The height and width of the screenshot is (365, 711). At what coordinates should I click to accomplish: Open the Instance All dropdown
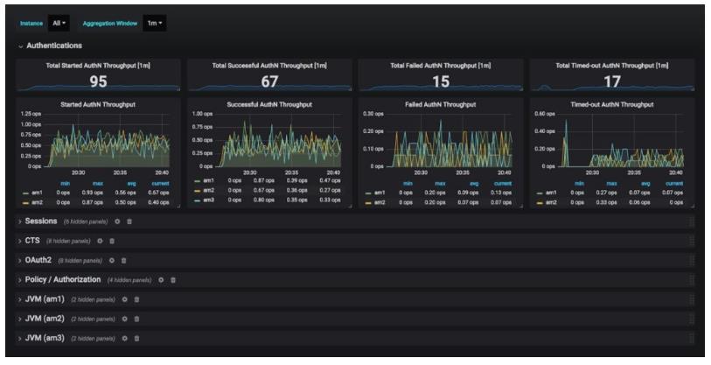[x=59, y=23]
